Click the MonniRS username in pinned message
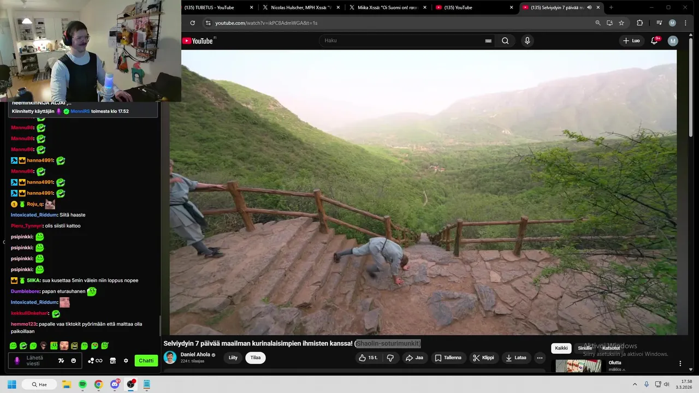Image resolution: width=699 pixels, height=393 pixels. tap(80, 111)
